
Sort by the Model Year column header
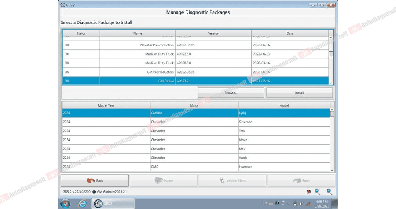coord(106,105)
